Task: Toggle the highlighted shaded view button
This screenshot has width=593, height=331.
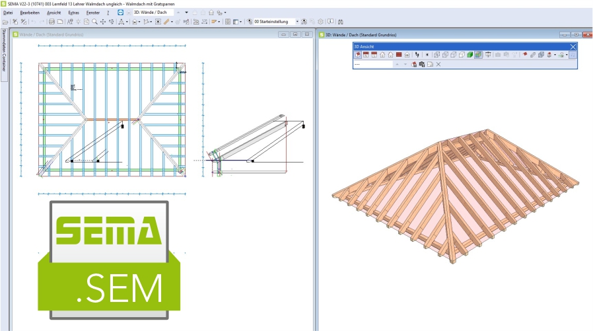Action: (x=478, y=55)
